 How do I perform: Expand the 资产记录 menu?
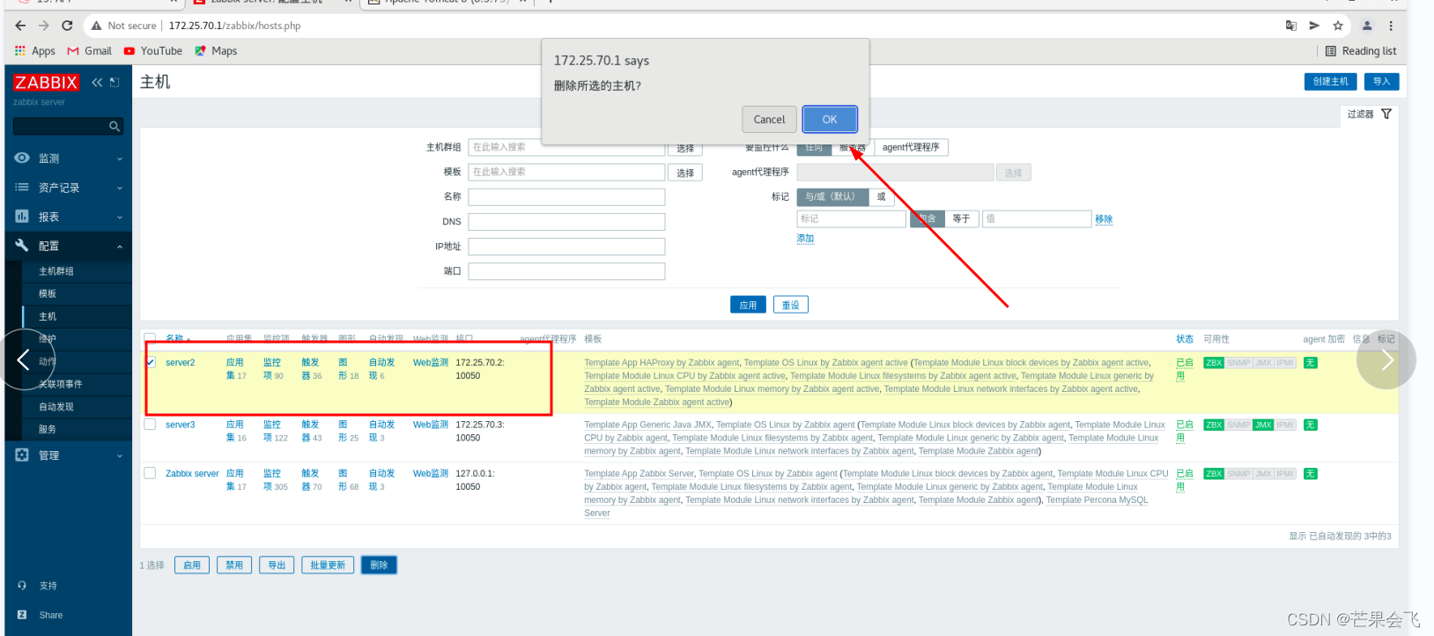tap(69, 188)
